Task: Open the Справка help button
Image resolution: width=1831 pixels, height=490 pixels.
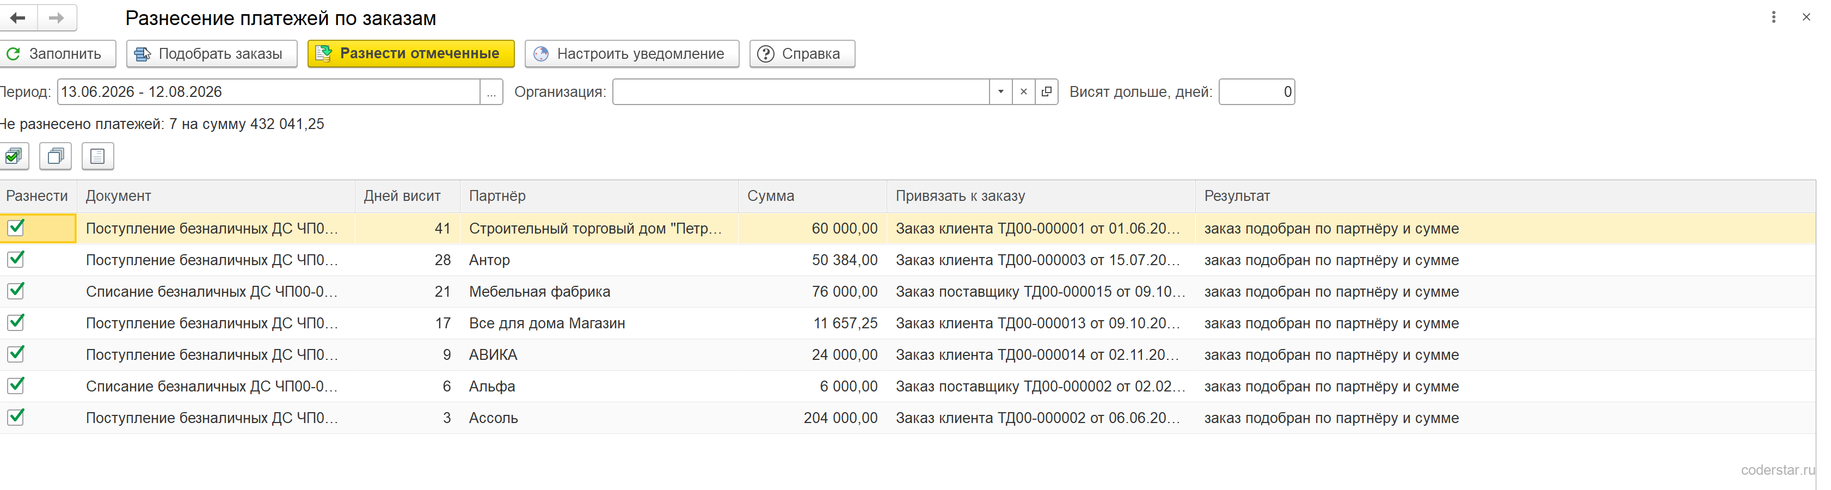Action: [x=802, y=54]
